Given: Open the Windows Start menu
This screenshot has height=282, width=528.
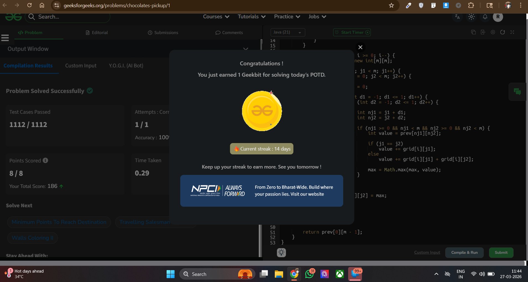Looking at the screenshot, I should (x=170, y=274).
